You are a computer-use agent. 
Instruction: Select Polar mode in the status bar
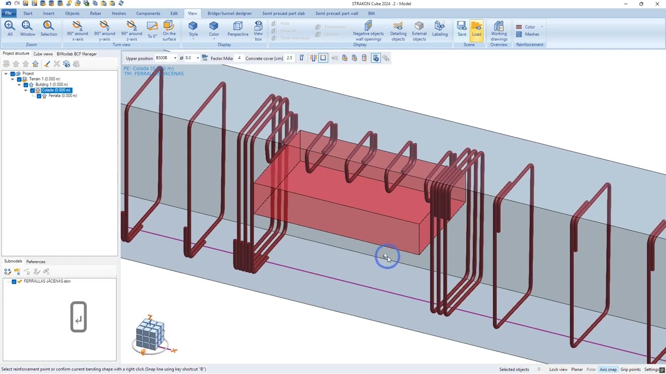[591, 369]
